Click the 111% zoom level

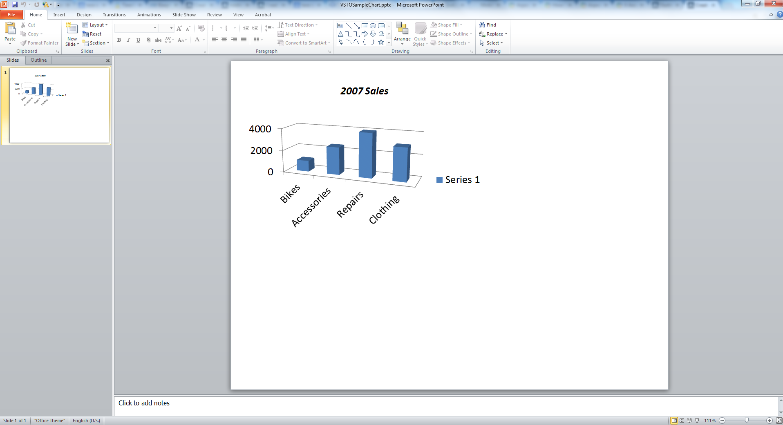pos(710,421)
